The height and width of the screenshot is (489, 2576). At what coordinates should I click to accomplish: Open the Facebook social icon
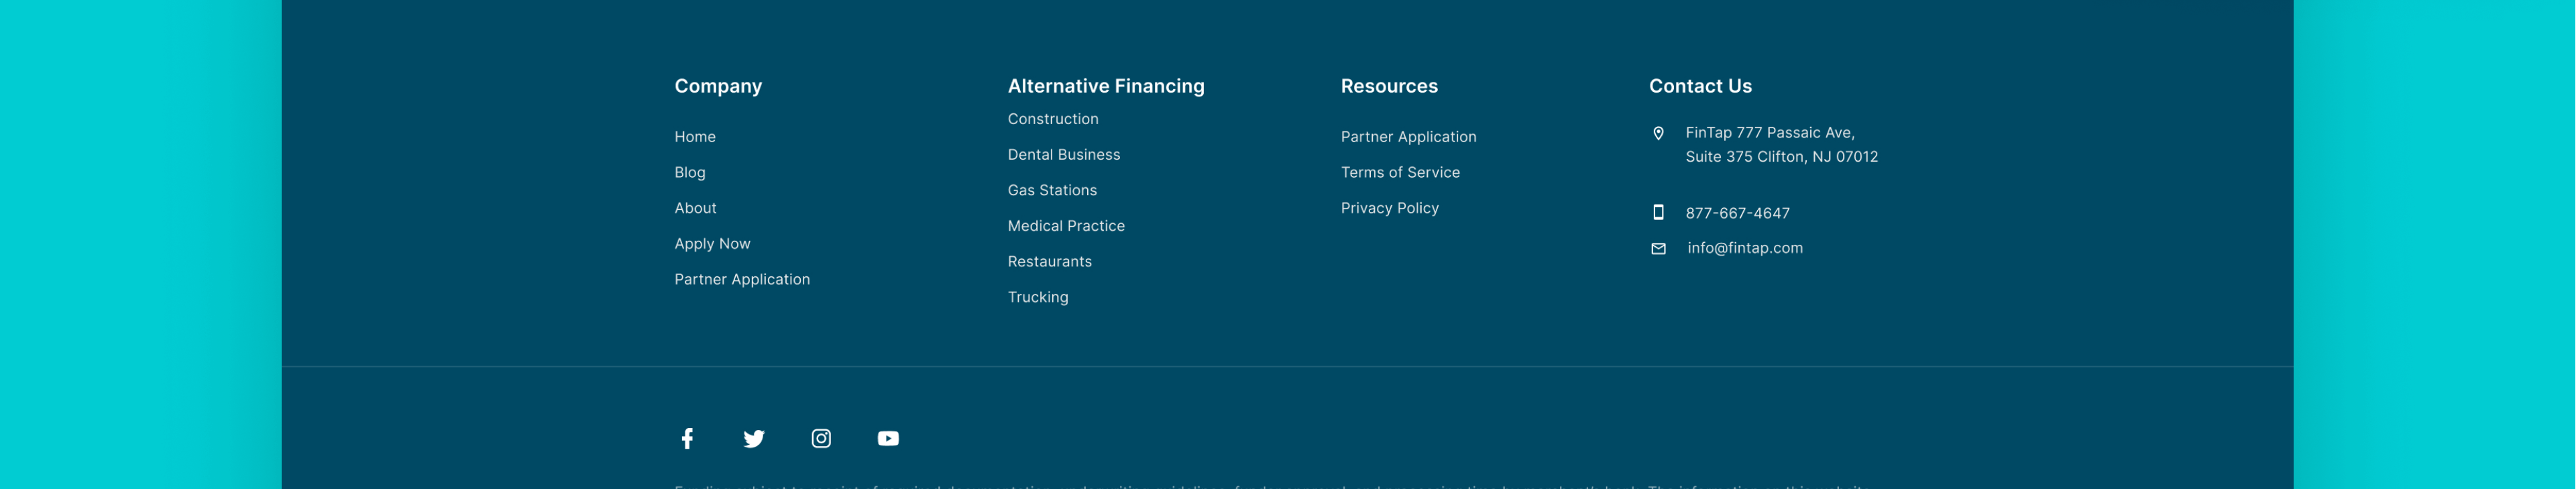pos(687,438)
